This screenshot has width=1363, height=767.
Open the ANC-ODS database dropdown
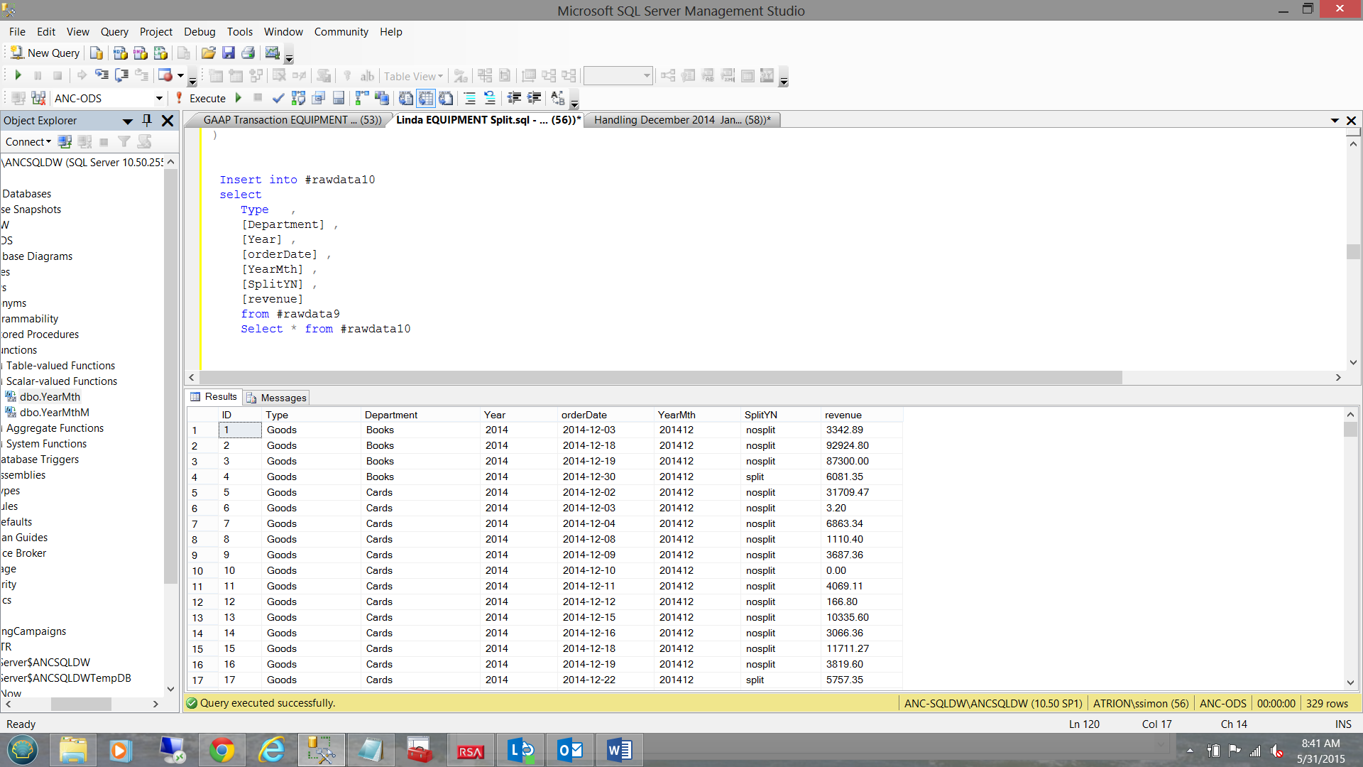(x=158, y=98)
